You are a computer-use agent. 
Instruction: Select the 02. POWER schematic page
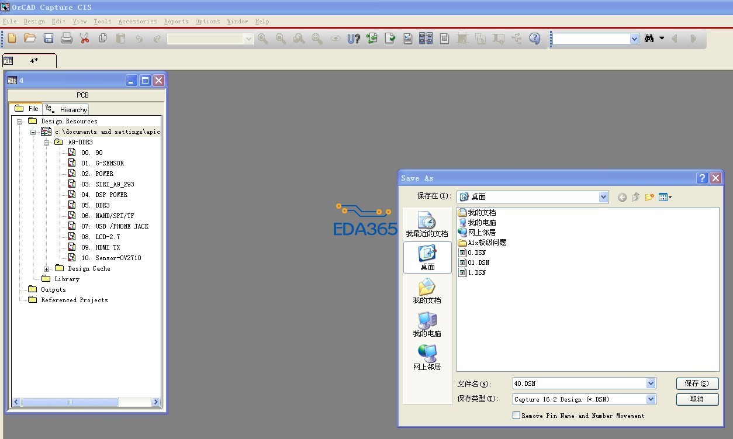click(x=98, y=174)
